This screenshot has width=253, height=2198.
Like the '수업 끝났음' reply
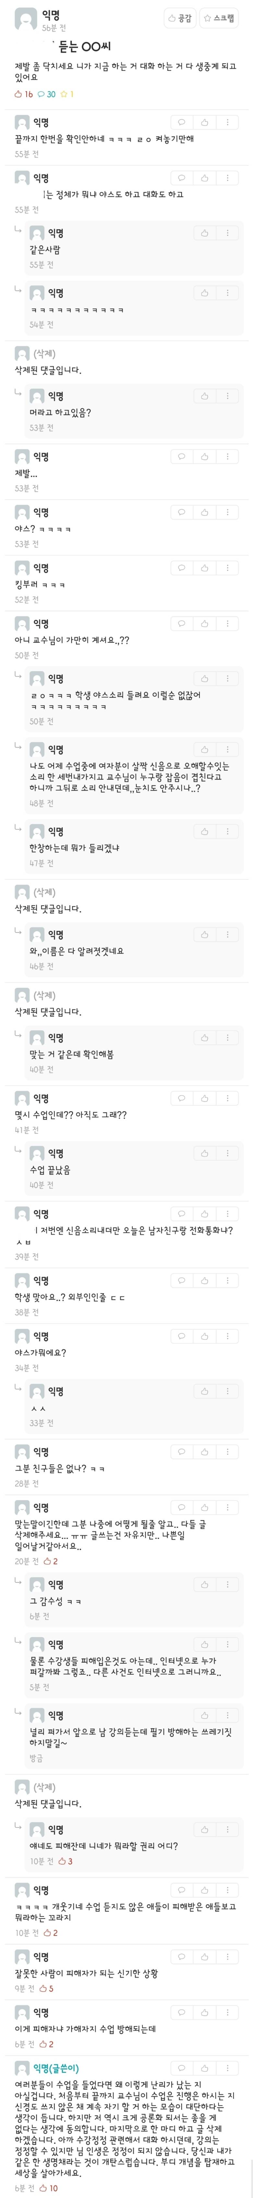204,1154
